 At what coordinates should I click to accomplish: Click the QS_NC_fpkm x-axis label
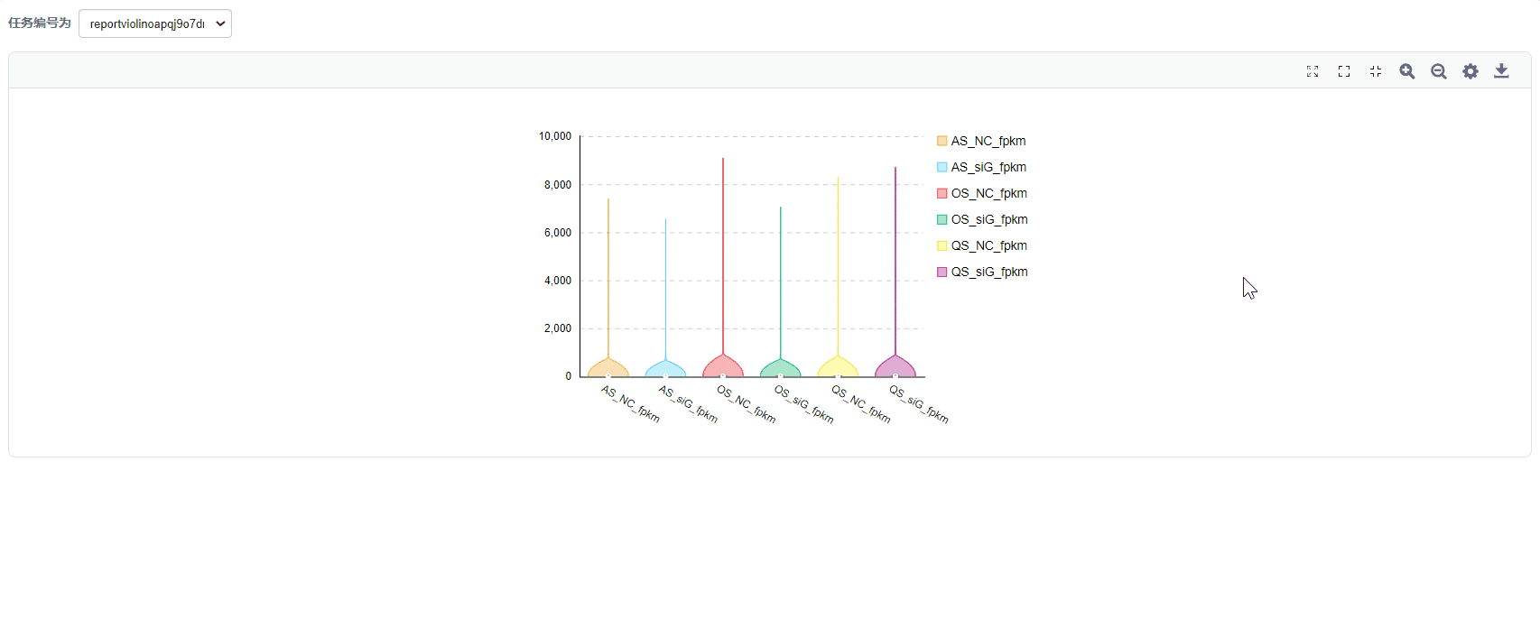click(x=861, y=404)
